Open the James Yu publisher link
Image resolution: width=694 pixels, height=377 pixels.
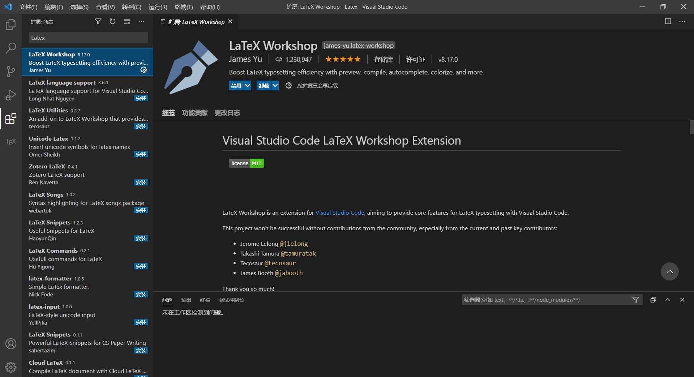(245, 59)
